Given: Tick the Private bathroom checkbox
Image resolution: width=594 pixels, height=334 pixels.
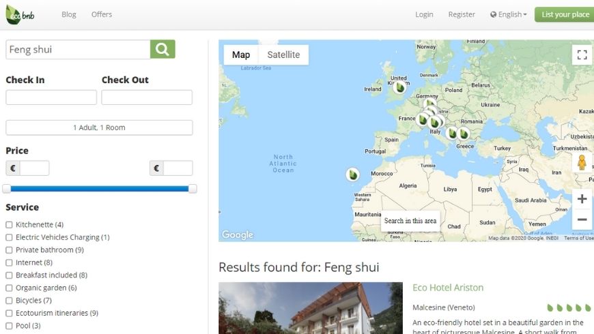Looking at the screenshot, I should pyautogui.click(x=9, y=250).
